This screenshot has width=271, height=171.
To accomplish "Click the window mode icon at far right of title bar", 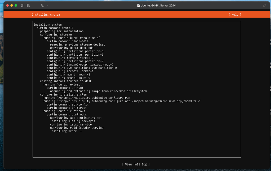I will (x=264, y=5).
